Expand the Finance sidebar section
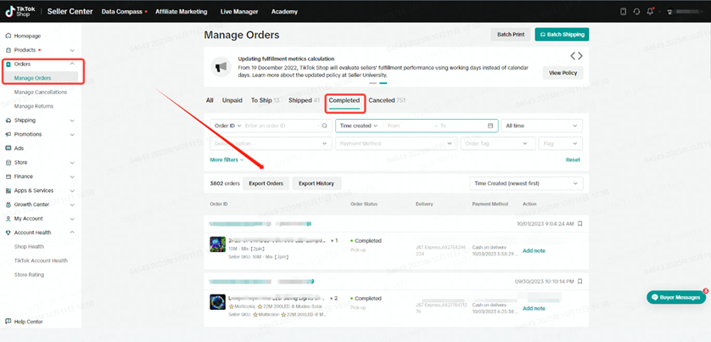 pyautogui.click(x=72, y=177)
